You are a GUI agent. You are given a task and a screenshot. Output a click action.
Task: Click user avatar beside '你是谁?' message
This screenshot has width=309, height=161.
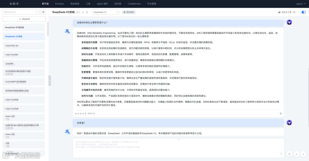(x=289, y=122)
